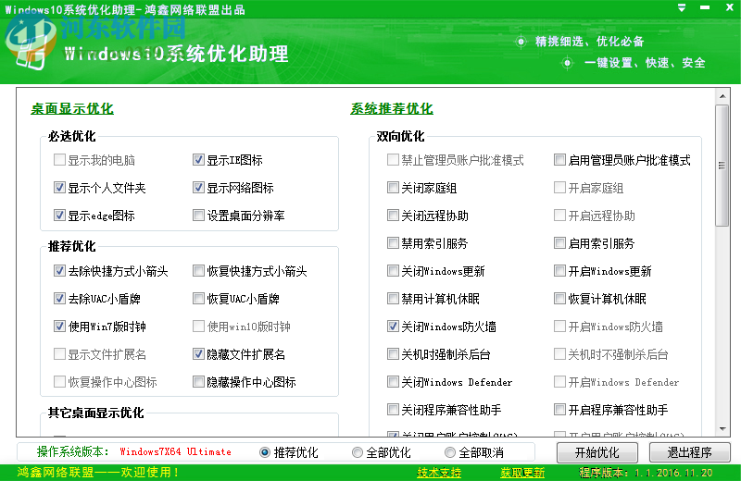This screenshot has width=741, height=481.
Task: Check 开启Windows更新
Action: 559,271
